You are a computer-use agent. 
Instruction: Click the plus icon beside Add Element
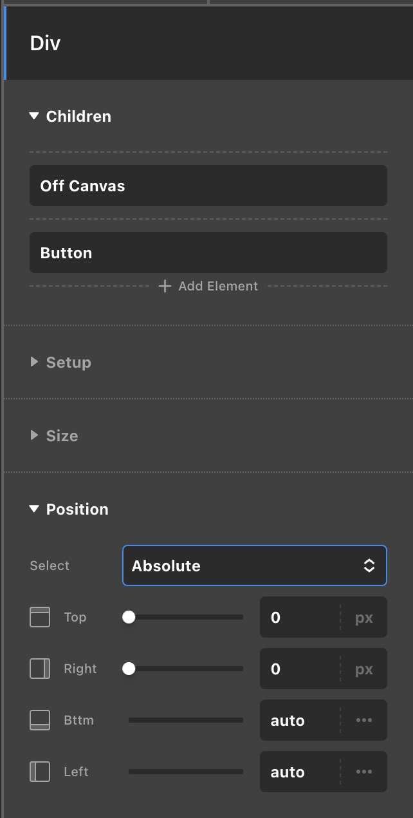165,286
